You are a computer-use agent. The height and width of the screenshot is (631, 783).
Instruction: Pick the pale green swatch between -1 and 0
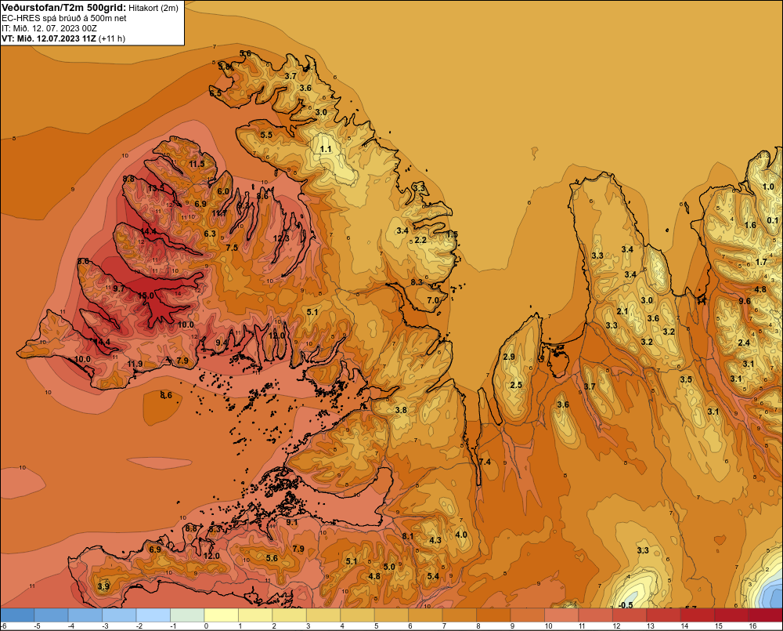coord(187,615)
